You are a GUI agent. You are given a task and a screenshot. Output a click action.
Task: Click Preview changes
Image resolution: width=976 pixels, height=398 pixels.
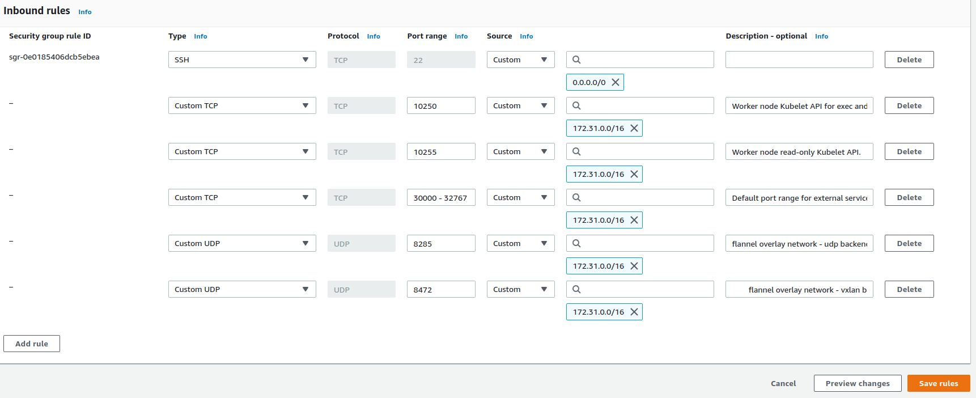point(858,383)
